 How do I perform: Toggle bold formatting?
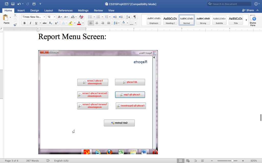(x=24, y=23)
